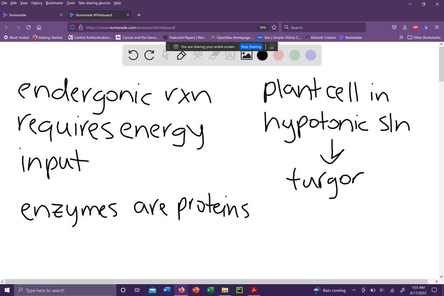Open the Getting Started bookmark
The width and height of the screenshot is (444, 296).
coord(47,37)
